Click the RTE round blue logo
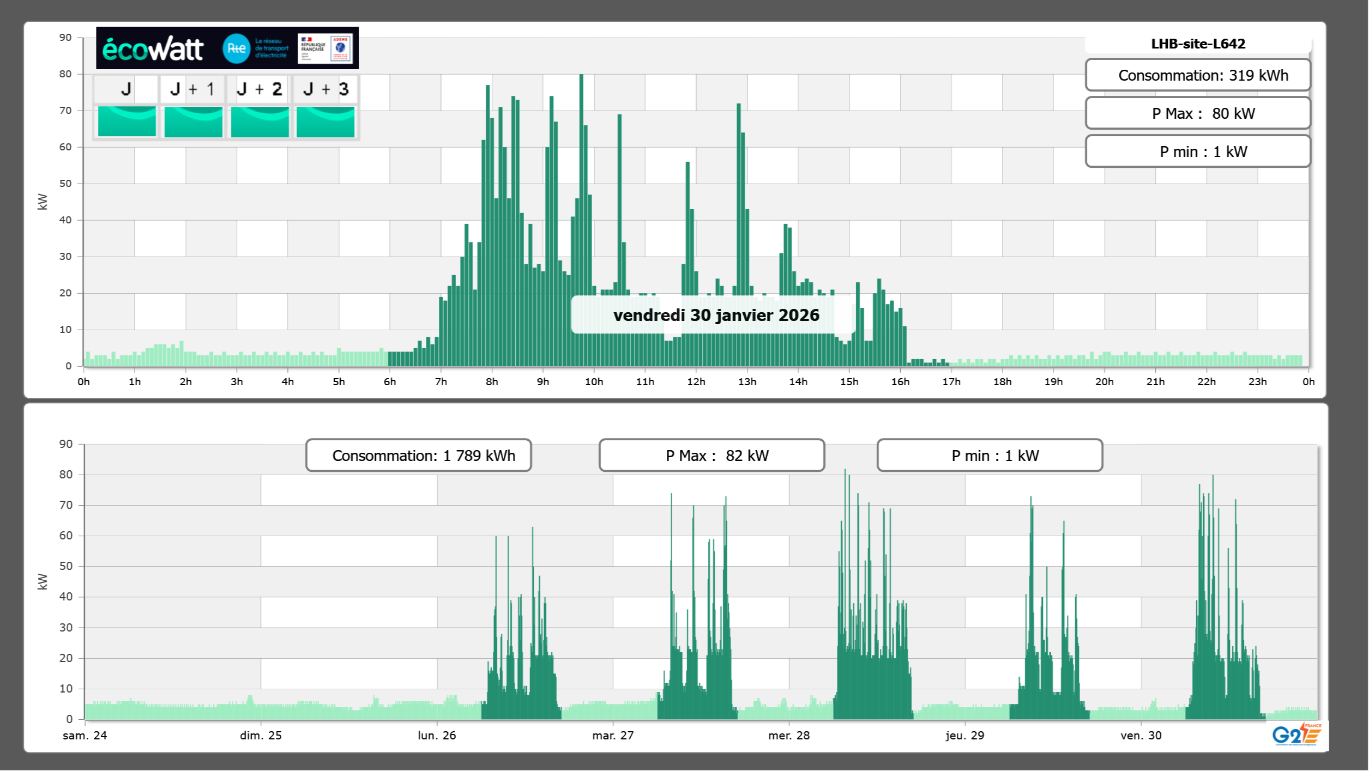Image resolution: width=1369 pixels, height=771 pixels. 236,48
